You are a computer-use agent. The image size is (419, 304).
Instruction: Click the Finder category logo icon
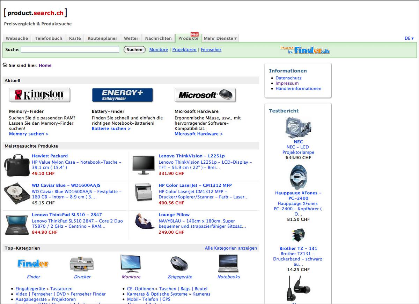(33, 264)
